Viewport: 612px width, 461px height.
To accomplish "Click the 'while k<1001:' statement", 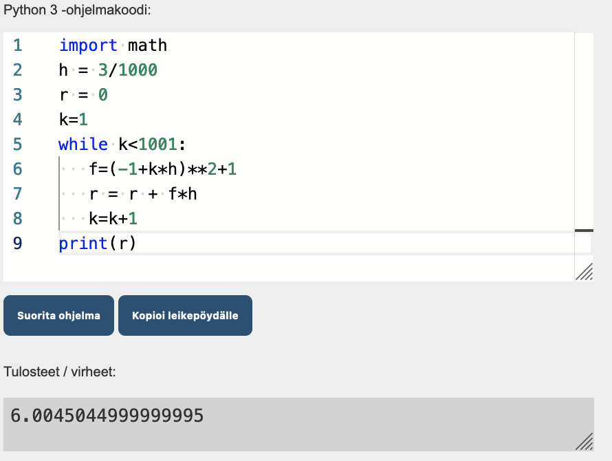I will point(122,144).
